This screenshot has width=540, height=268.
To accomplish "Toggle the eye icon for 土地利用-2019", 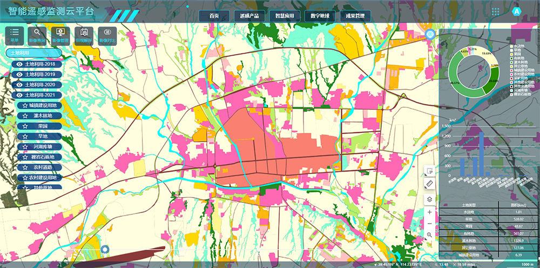I will [20, 75].
